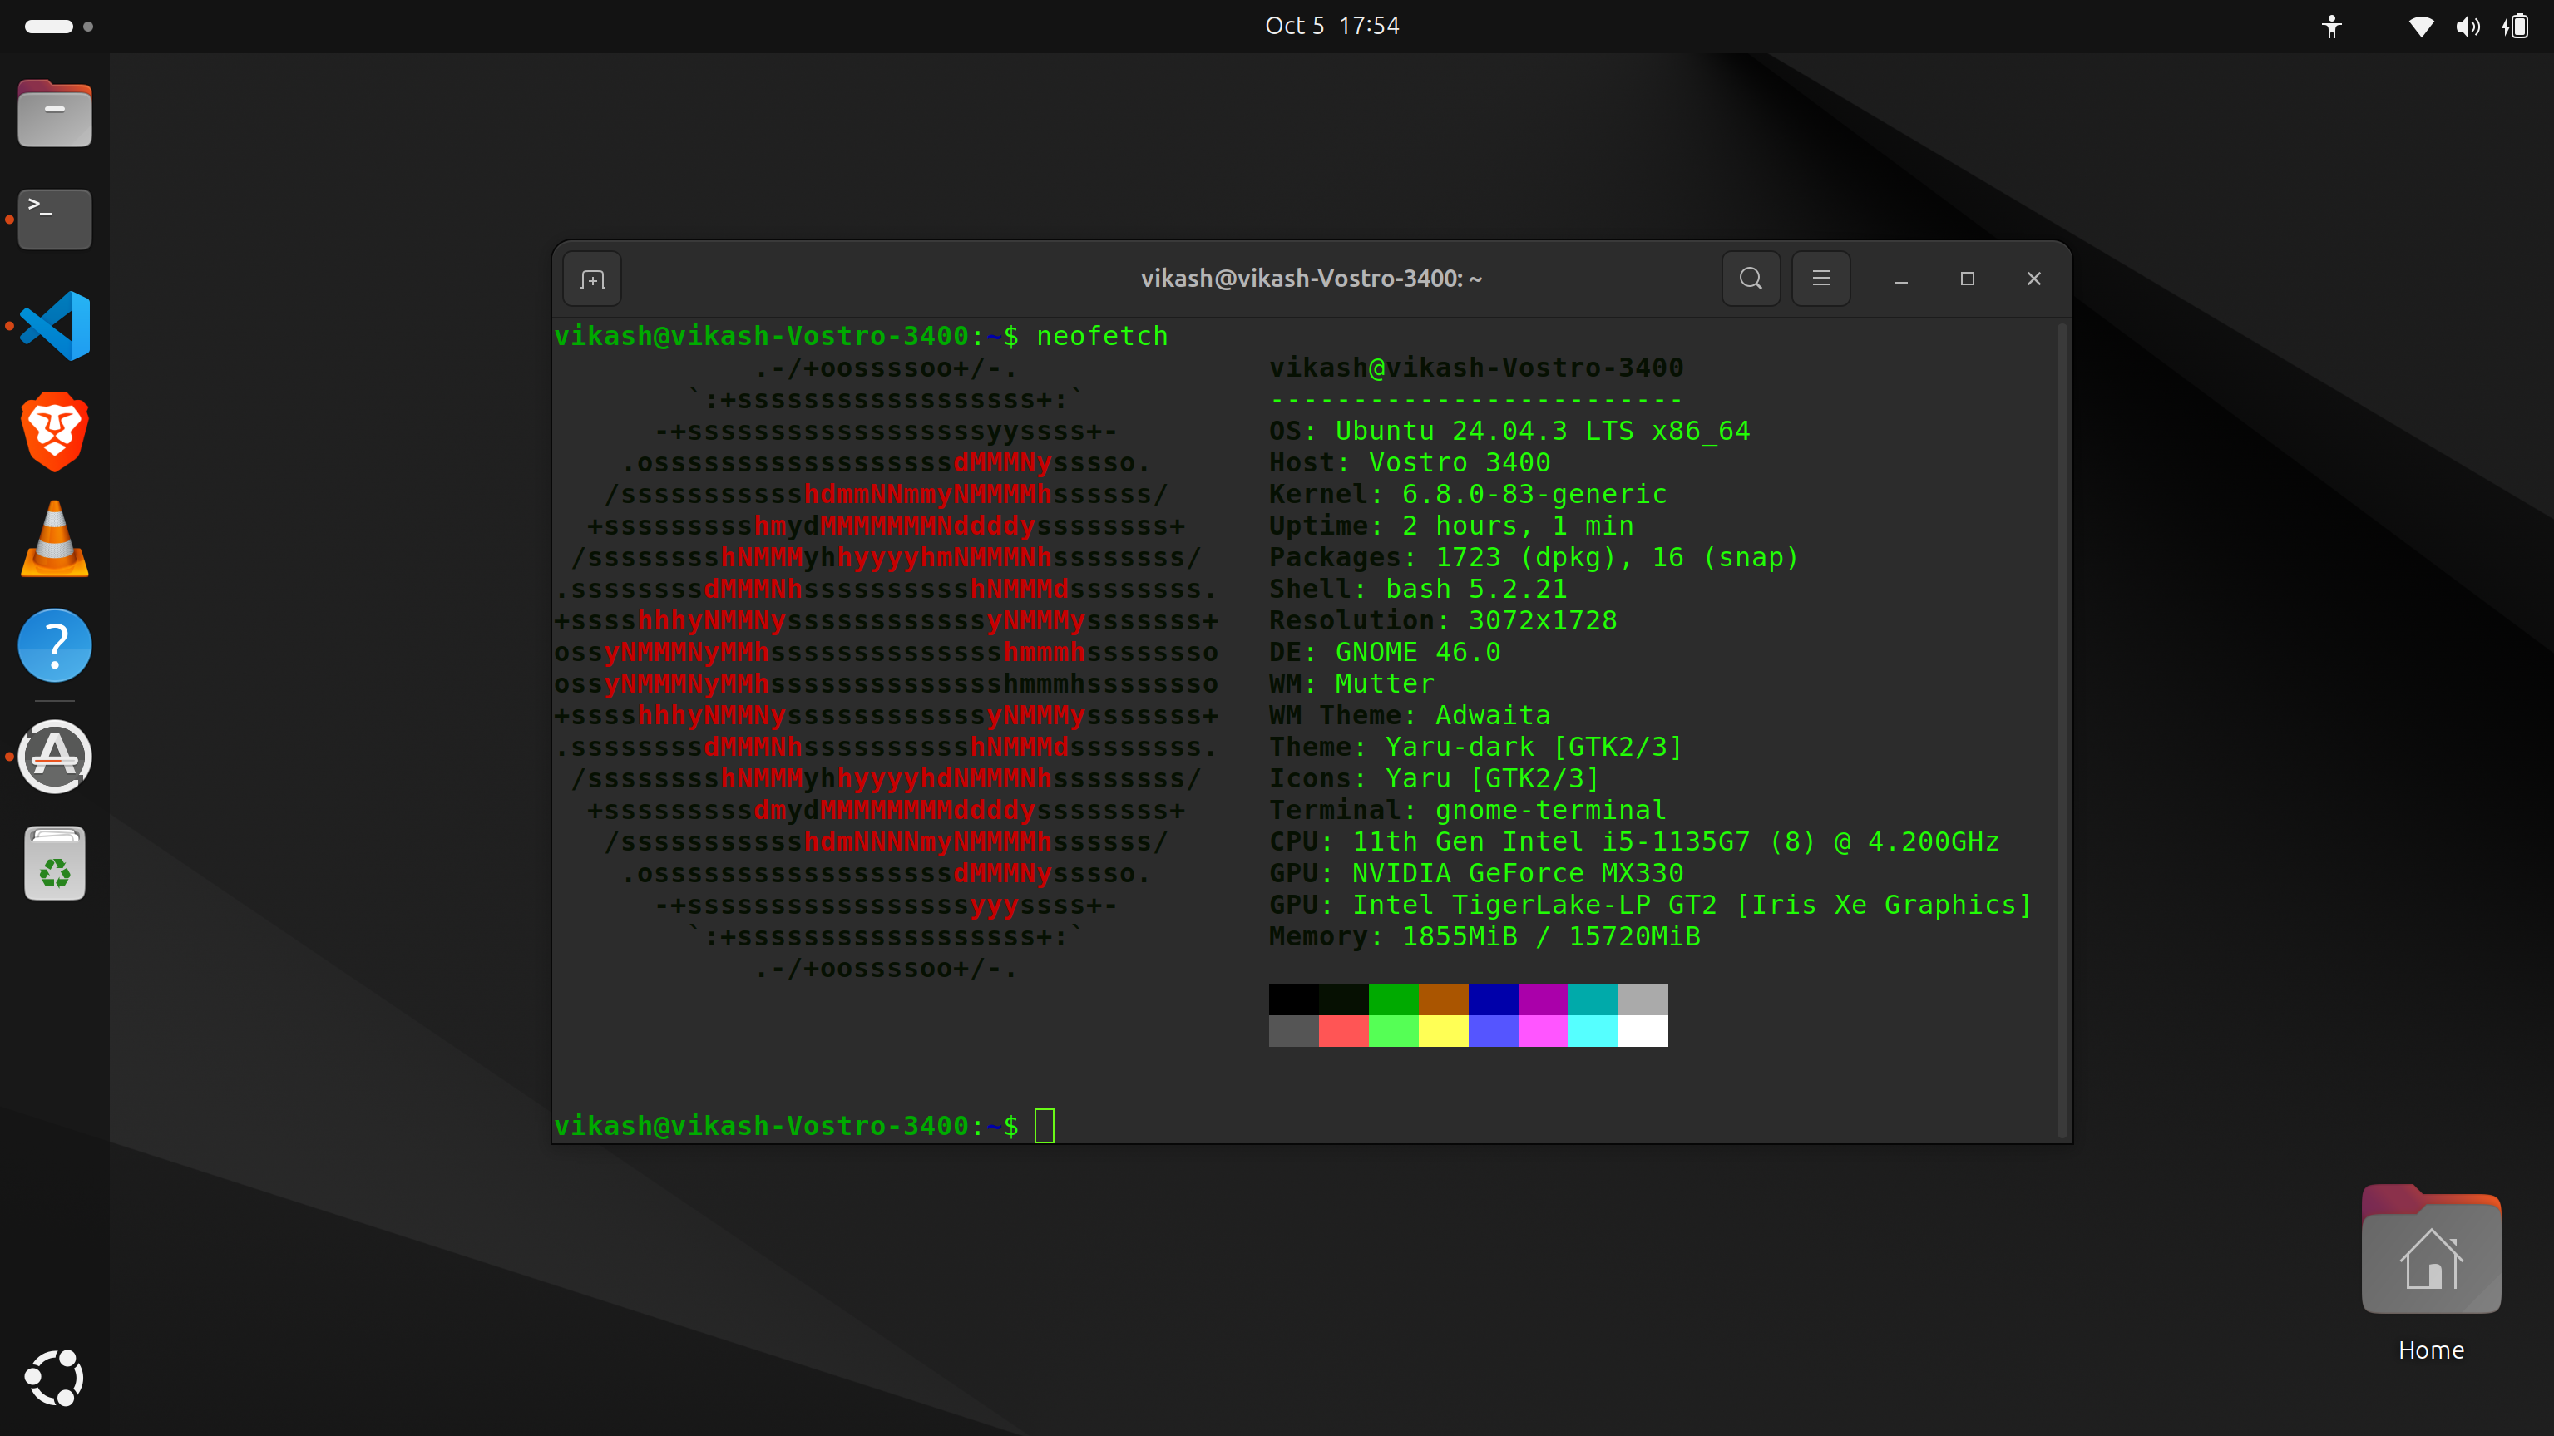Open the Brave browser from the dock

(53, 431)
